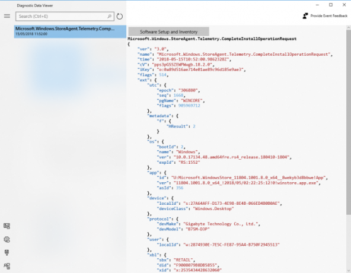
Task: Close the Diagnostic Data Viewer window
Action: [x=344, y=5]
